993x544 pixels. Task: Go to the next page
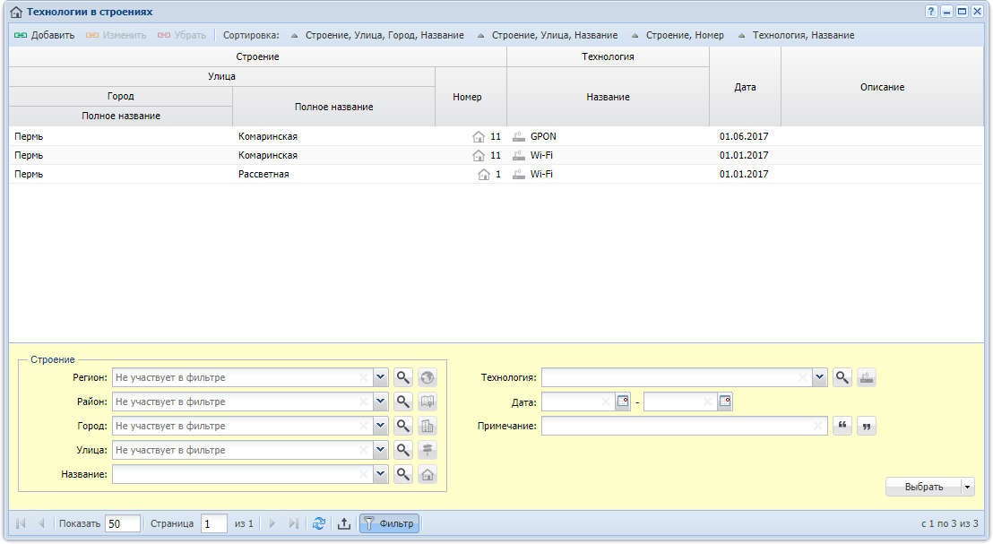(x=272, y=523)
